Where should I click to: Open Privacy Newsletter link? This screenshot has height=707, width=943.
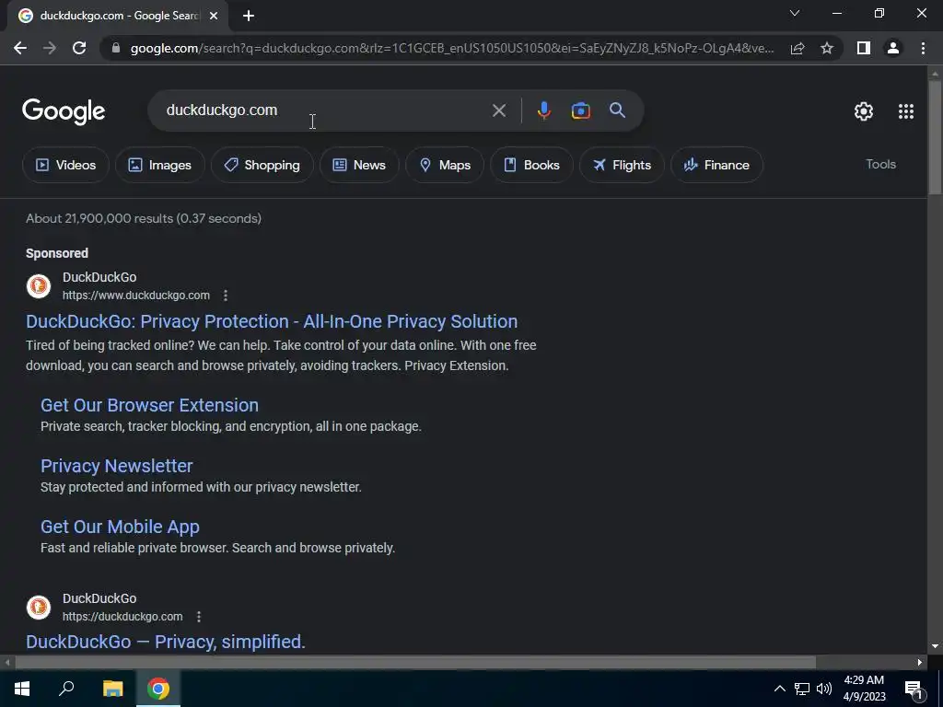pos(117,466)
